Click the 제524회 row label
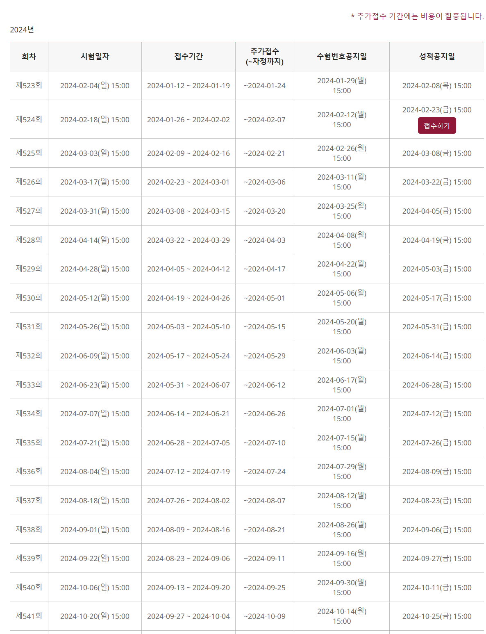 (29, 119)
